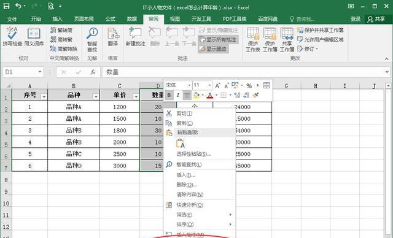Click 允许用户编辑区域 button

(321, 39)
